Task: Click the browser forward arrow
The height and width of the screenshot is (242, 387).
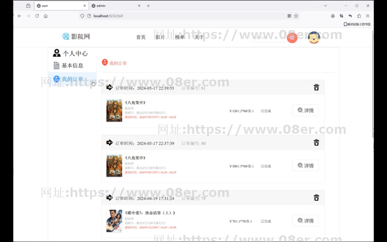Action: [x=28, y=16]
